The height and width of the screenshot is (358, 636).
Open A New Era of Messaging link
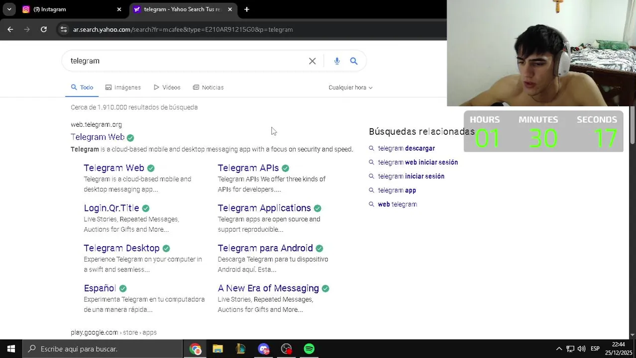click(x=268, y=288)
